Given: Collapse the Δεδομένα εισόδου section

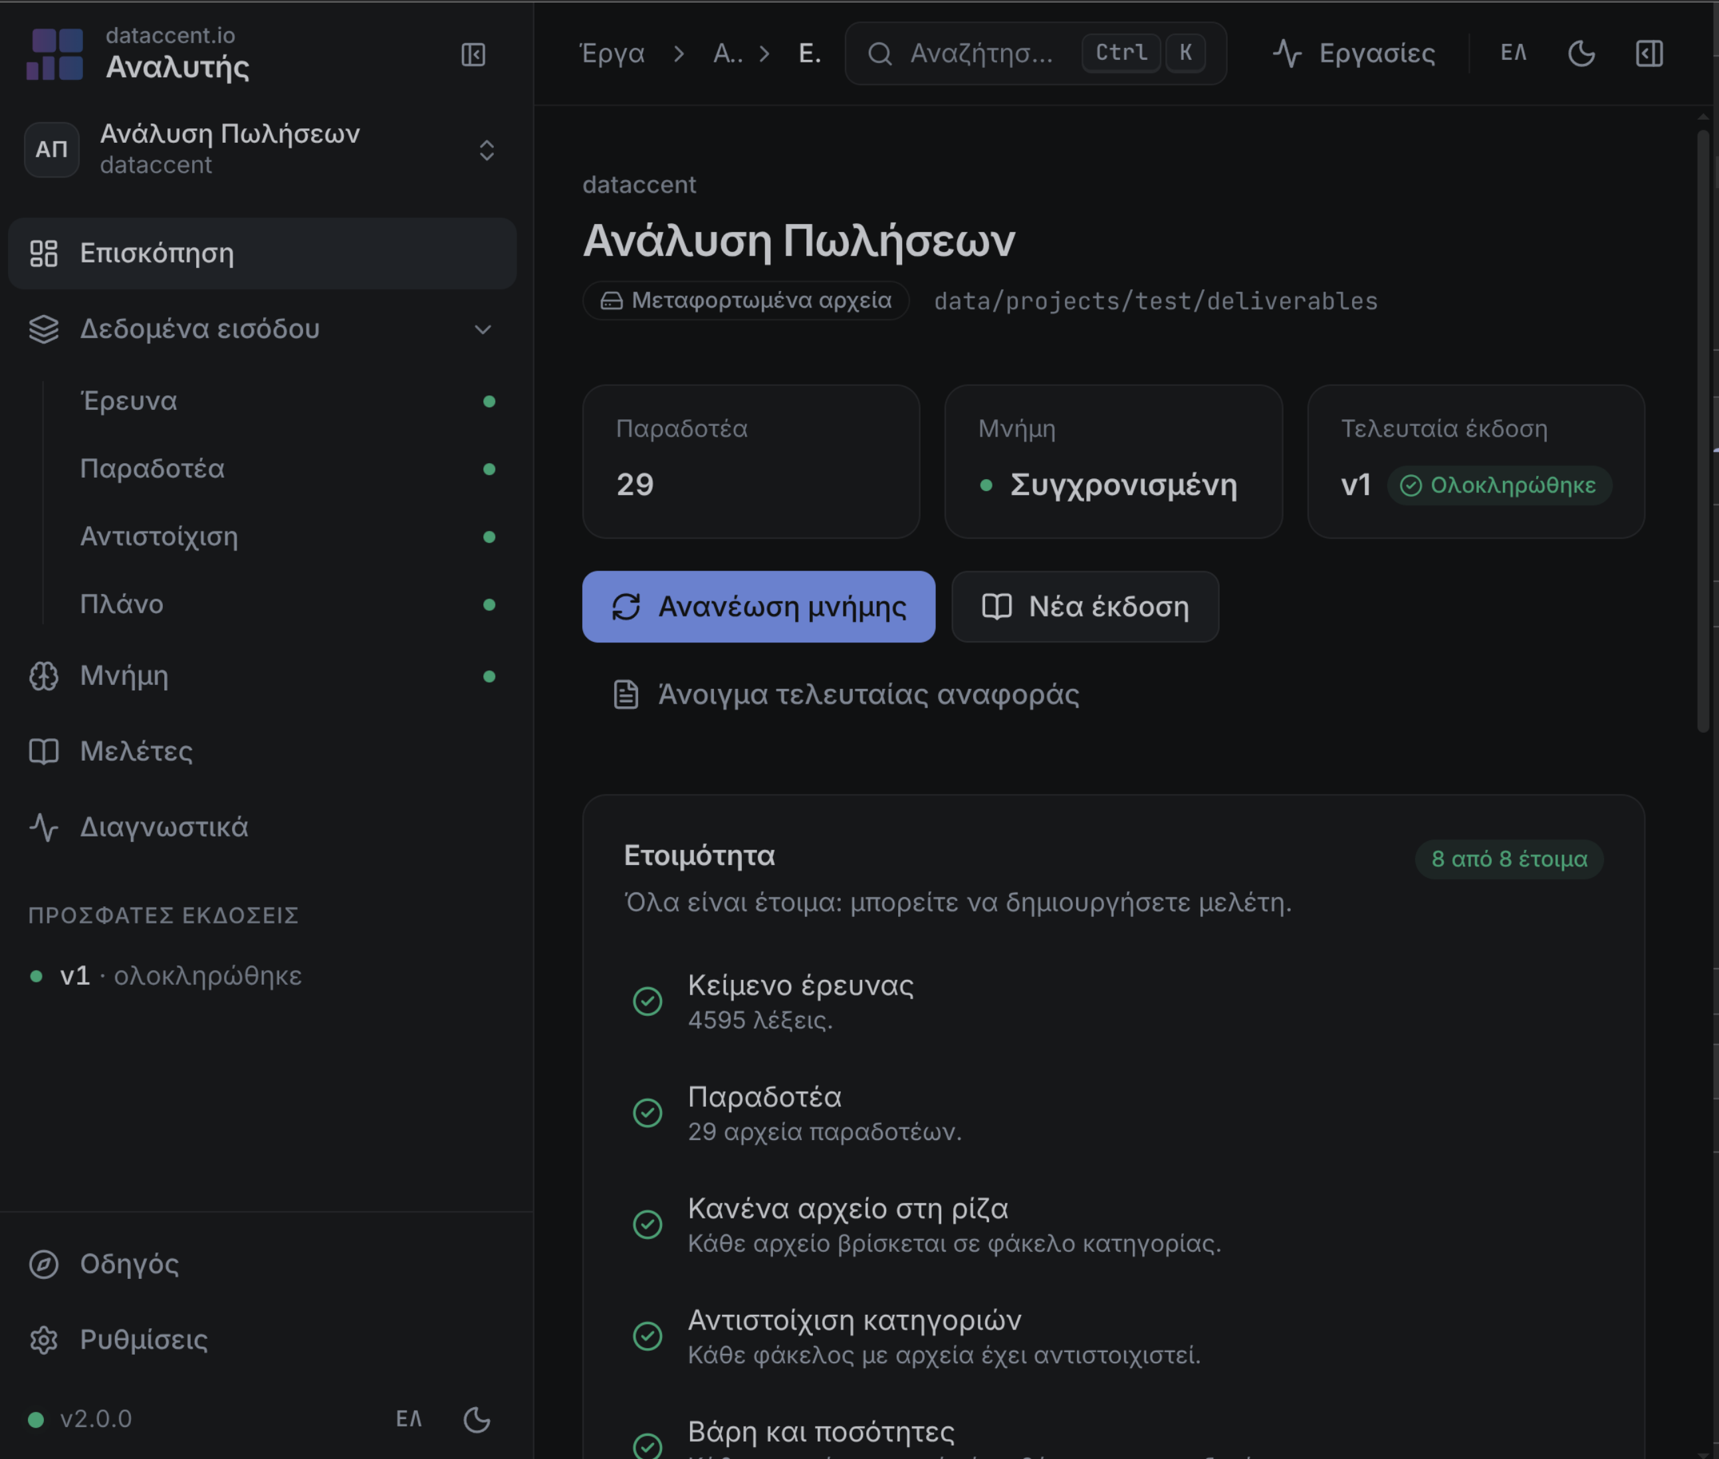Looking at the screenshot, I should (x=263, y=329).
